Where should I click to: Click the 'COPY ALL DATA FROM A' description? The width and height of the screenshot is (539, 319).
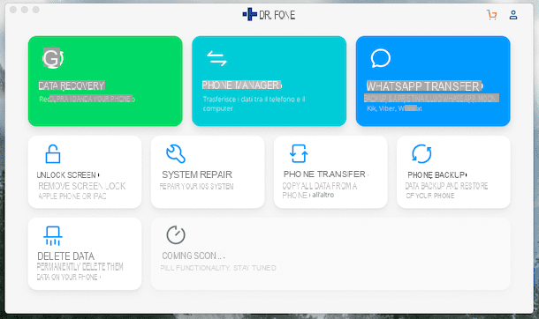tap(320, 186)
